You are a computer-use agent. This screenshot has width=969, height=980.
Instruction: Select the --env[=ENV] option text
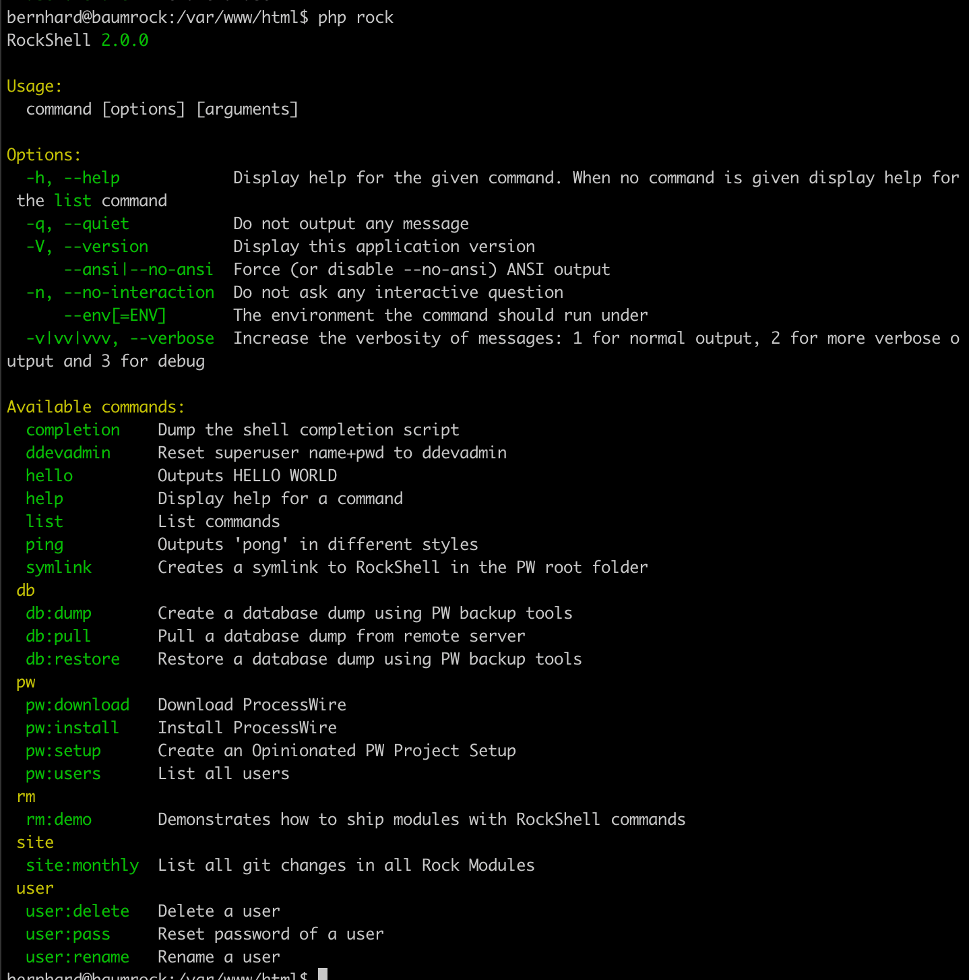[x=115, y=315]
